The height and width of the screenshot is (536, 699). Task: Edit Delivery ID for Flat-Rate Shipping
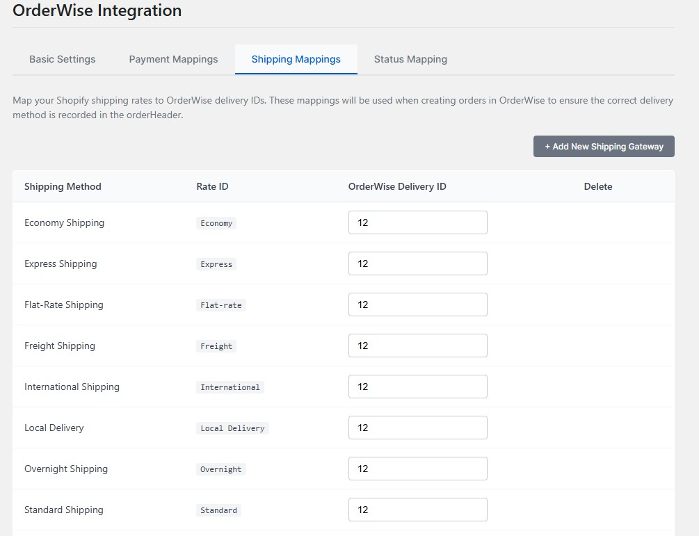(x=418, y=304)
